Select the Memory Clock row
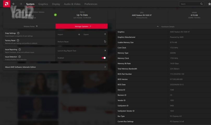211x125 pixels. pos(163,58)
